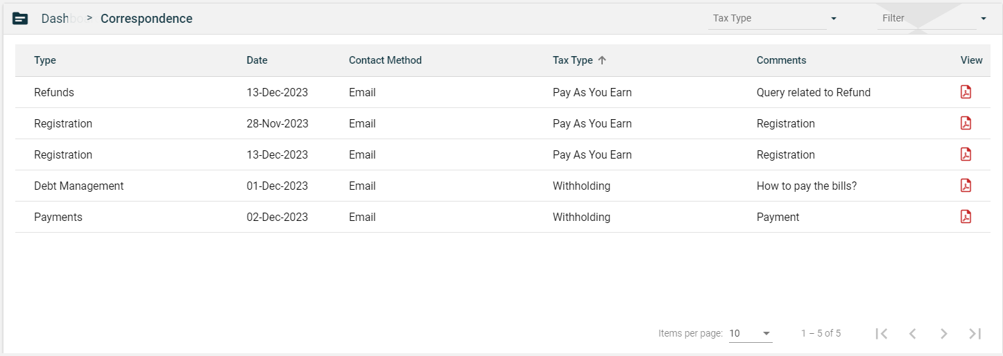Open the Payments correspondence PDF
Viewport: 1003px width, 356px height.
[x=966, y=217]
